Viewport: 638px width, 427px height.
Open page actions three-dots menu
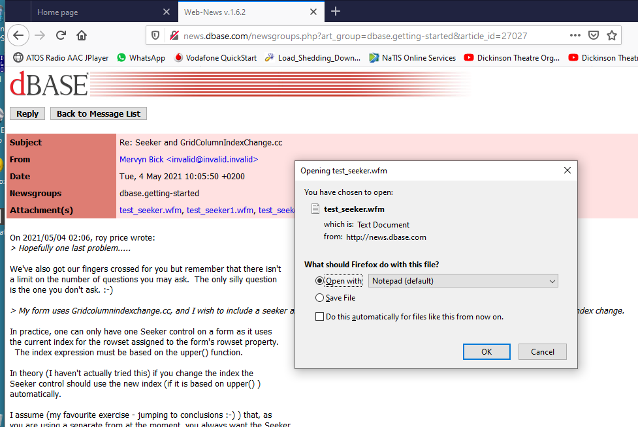tap(575, 35)
